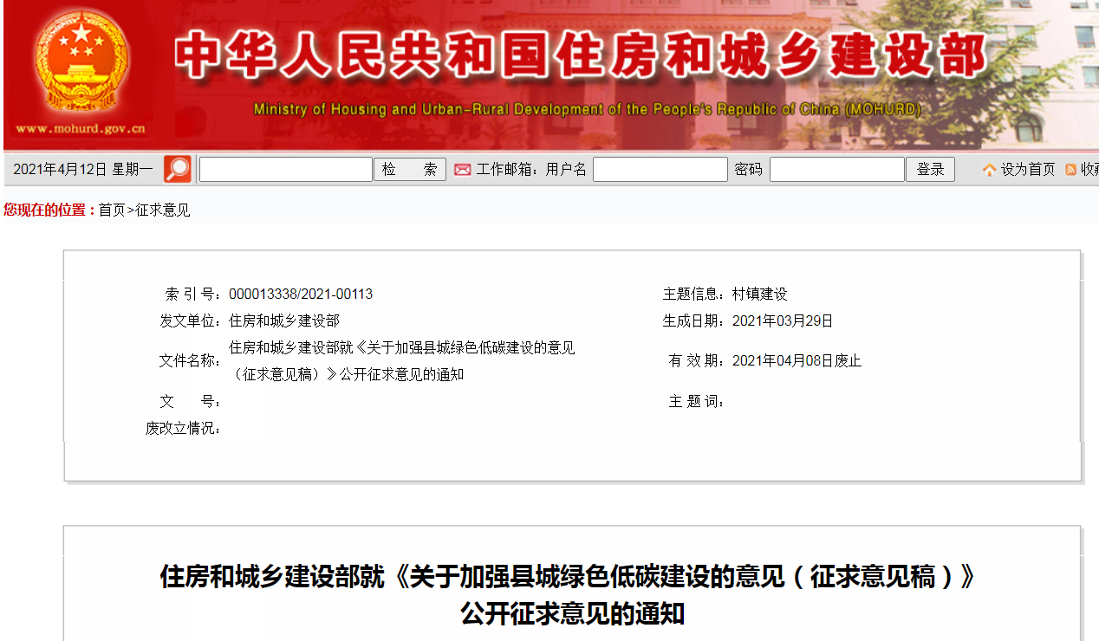Viewport: 1099px width, 641px height.
Task: Focus the 密码 password field
Action: [837, 169]
